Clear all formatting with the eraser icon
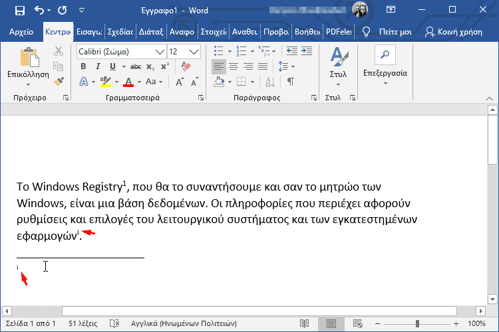Image resolution: width=499 pixels, height=332 pixels. click(186, 66)
